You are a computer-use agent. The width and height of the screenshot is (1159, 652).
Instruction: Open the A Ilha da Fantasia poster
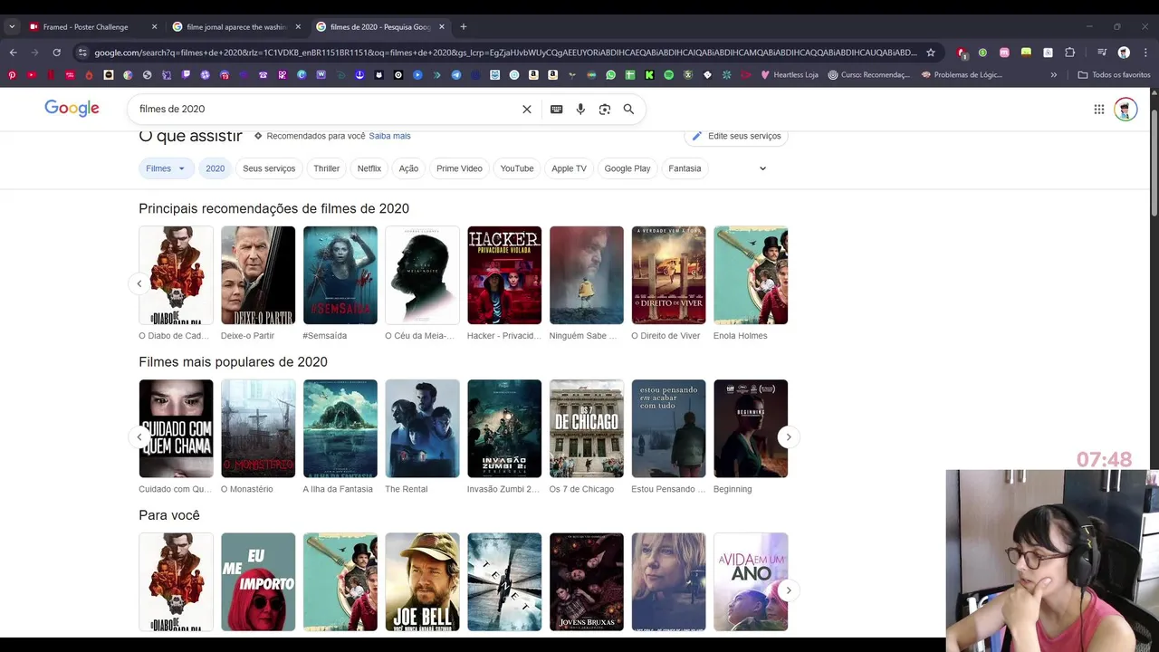[340, 428]
